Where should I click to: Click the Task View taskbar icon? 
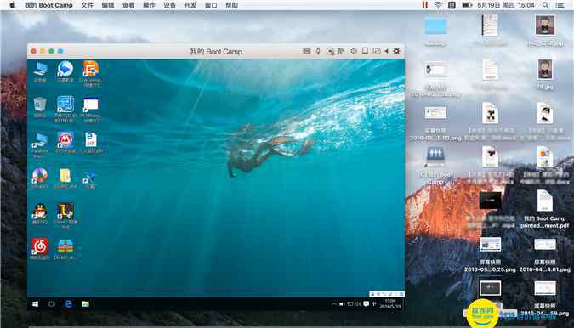[x=52, y=304]
